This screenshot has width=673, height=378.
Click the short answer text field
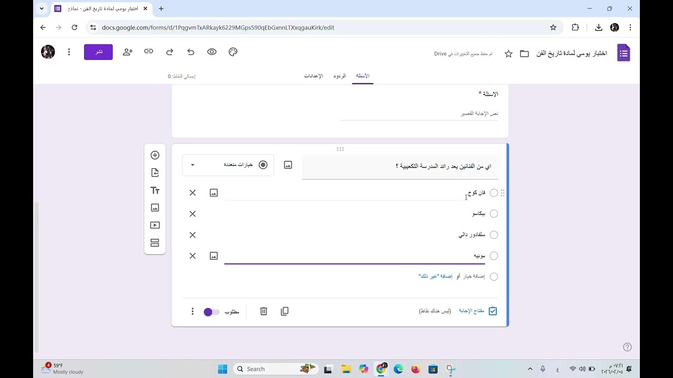pyautogui.click(x=419, y=113)
